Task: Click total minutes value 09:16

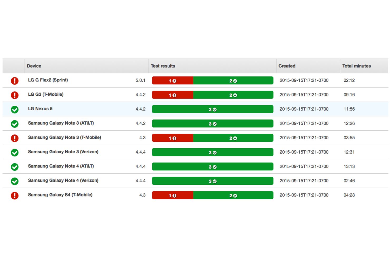Action: point(349,95)
